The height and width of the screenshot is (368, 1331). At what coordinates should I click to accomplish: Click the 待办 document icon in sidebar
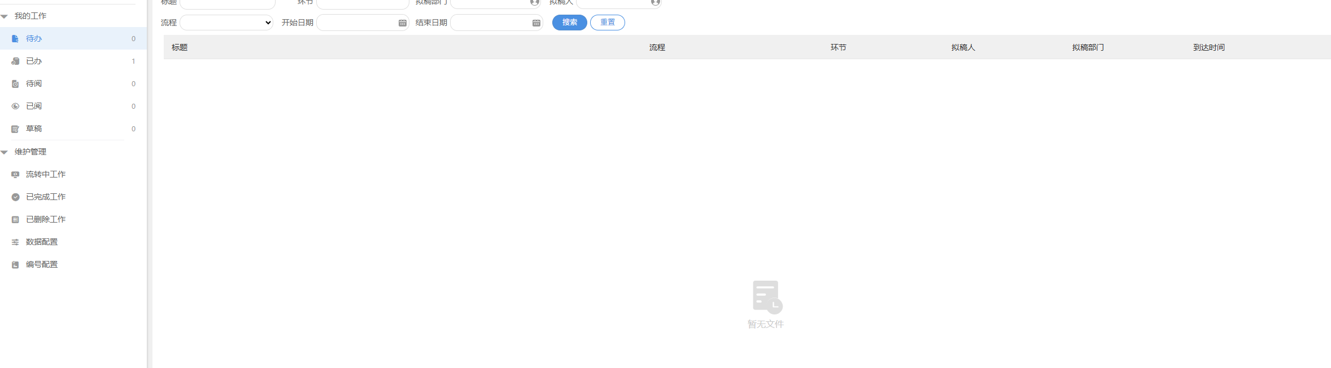[15, 39]
